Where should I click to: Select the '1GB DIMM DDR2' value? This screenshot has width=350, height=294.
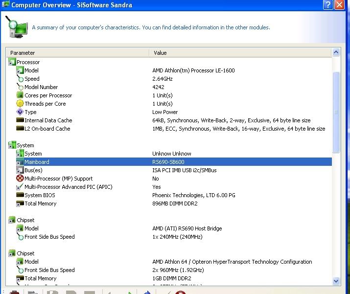pos(172,278)
